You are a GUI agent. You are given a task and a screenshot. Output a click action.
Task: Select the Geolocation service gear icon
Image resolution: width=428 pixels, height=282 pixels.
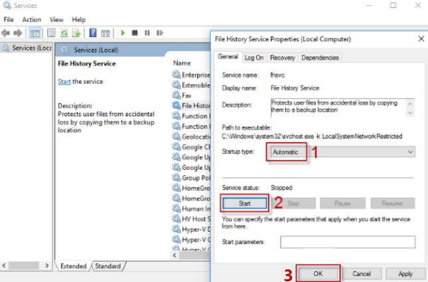(177, 136)
